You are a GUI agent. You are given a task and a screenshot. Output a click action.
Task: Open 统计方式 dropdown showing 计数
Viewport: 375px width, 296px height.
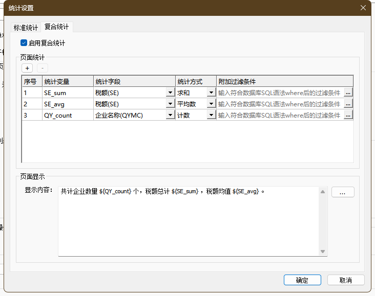coord(211,116)
